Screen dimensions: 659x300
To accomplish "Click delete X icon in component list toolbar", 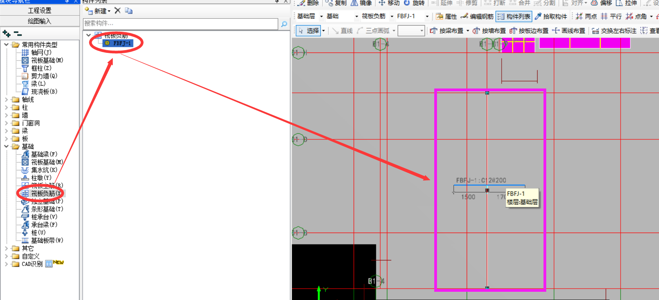I will click(x=117, y=11).
